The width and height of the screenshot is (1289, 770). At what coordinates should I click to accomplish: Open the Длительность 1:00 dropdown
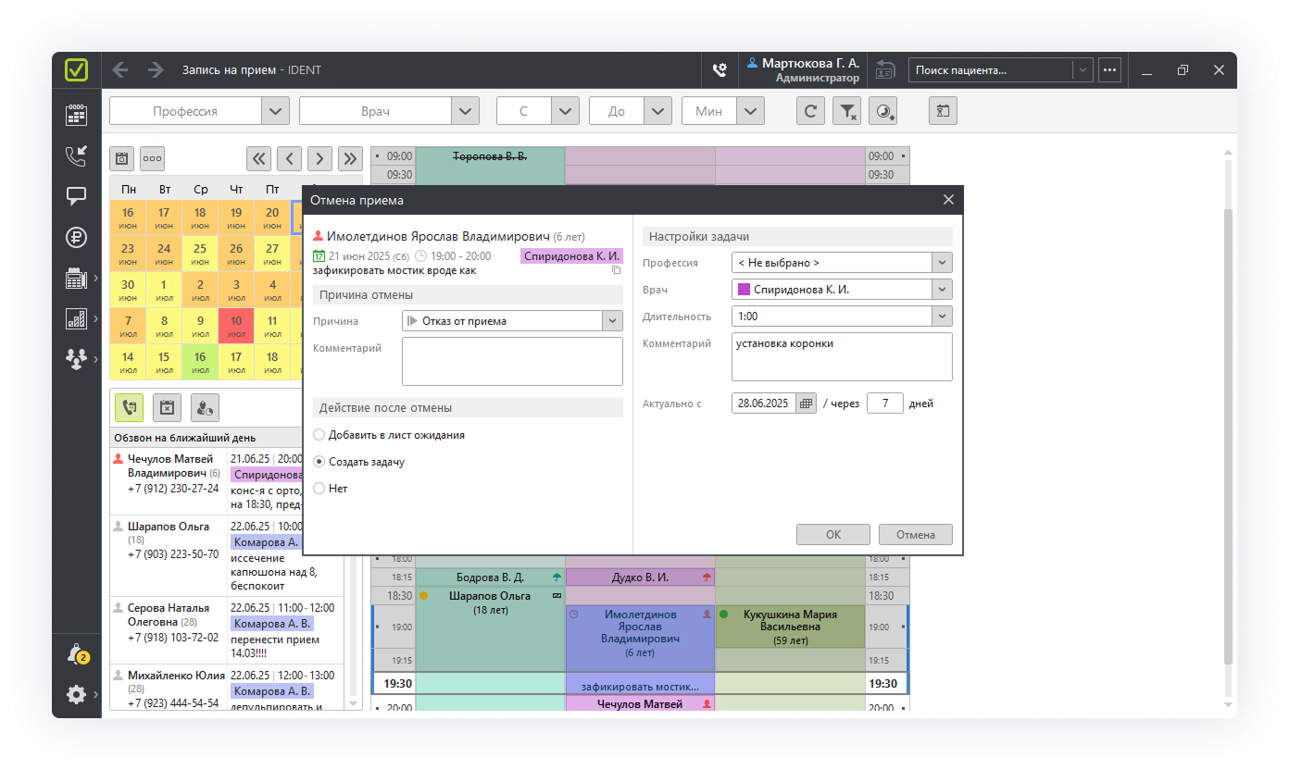click(943, 317)
